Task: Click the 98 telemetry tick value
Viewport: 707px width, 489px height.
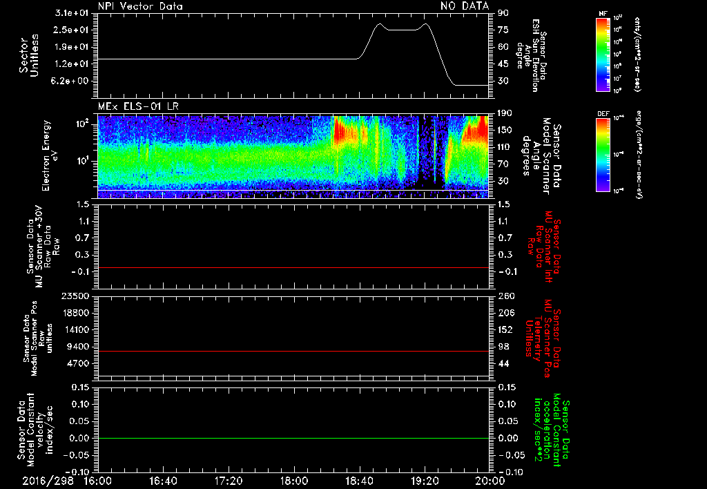Action: click(x=503, y=347)
